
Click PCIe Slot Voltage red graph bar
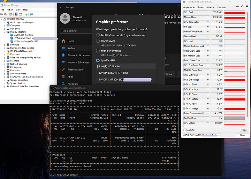[x=235, y=80]
